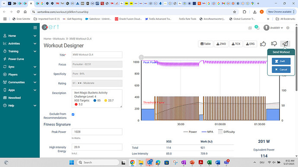Toggle the hamburger sidebar menu icon
The height and width of the screenshot is (167, 298).
click(35, 28)
